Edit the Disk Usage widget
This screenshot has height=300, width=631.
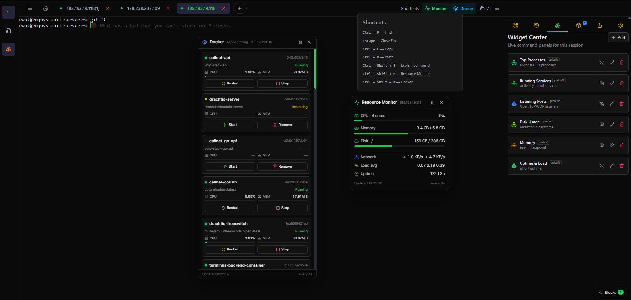(x=612, y=124)
